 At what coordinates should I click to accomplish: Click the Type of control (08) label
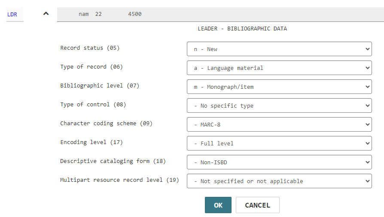click(93, 105)
